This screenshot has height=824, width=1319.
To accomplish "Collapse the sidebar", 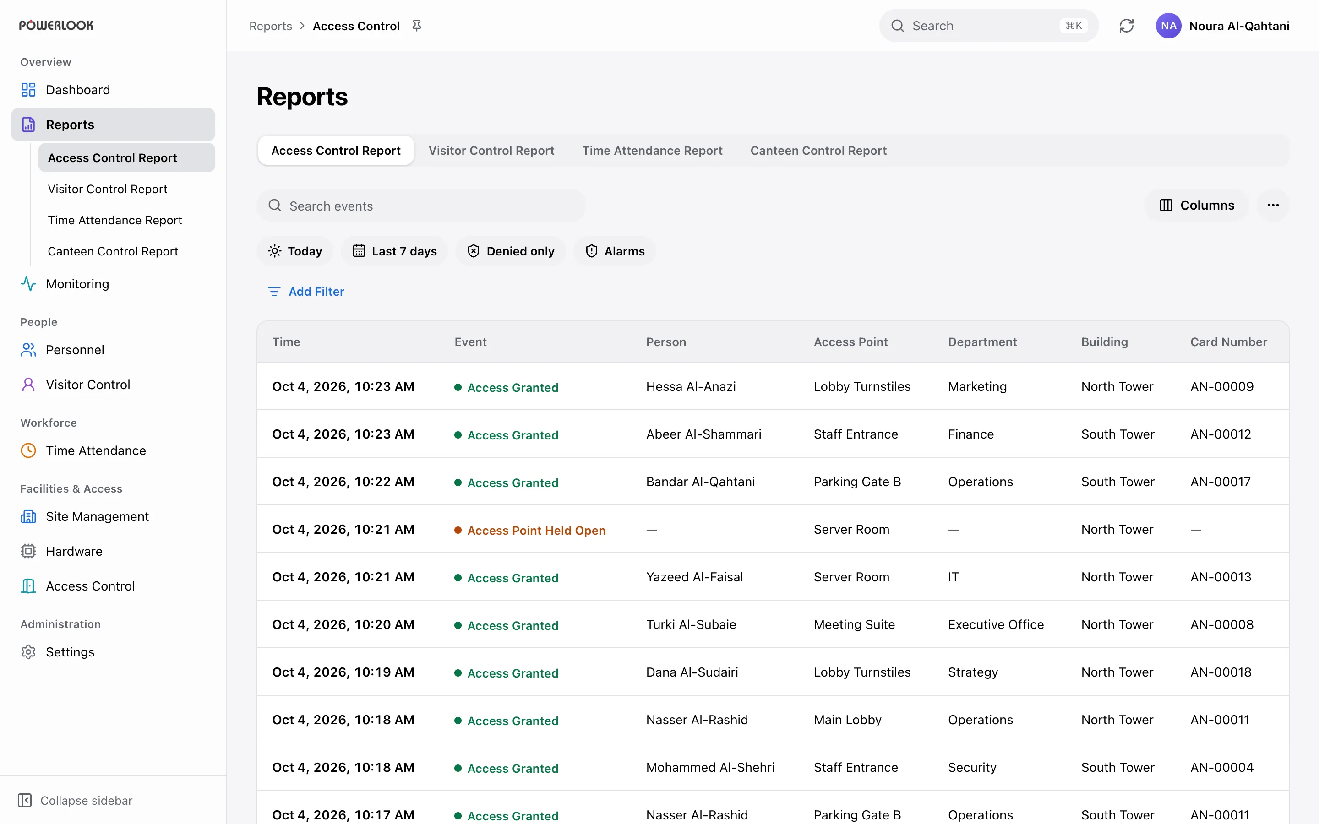I will (x=75, y=801).
